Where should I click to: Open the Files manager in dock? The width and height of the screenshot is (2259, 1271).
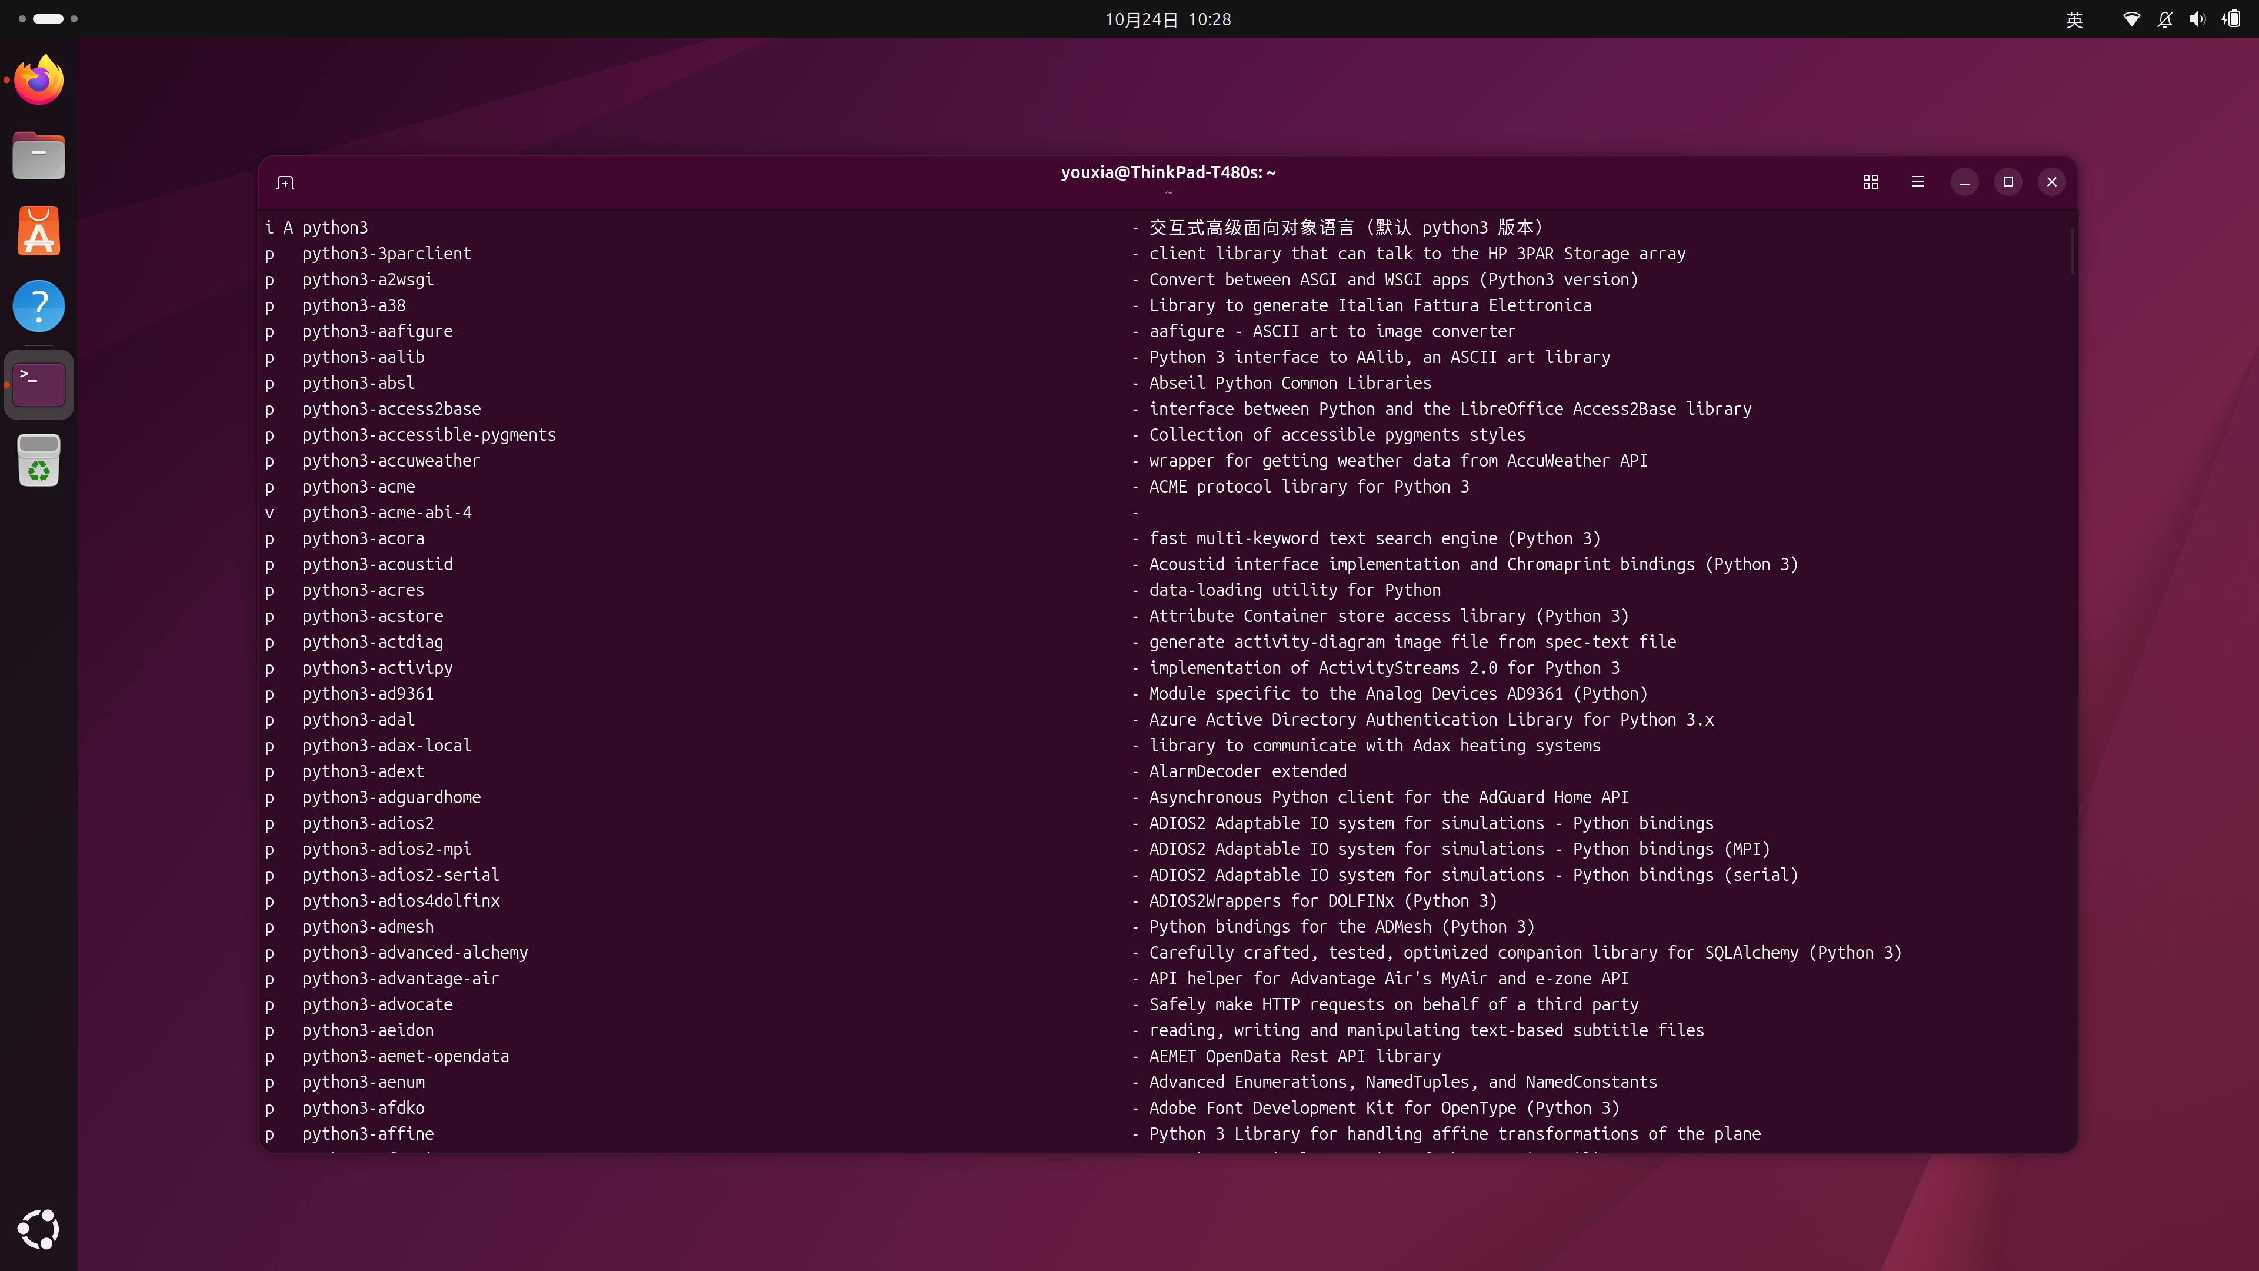click(x=39, y=155)
